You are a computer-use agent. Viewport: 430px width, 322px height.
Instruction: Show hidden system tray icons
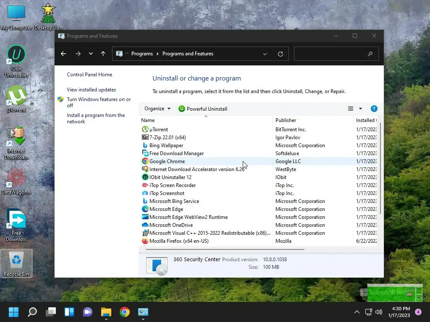357,312
